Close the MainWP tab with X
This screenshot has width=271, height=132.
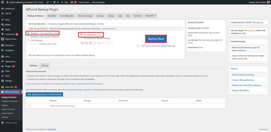point(155,15)
